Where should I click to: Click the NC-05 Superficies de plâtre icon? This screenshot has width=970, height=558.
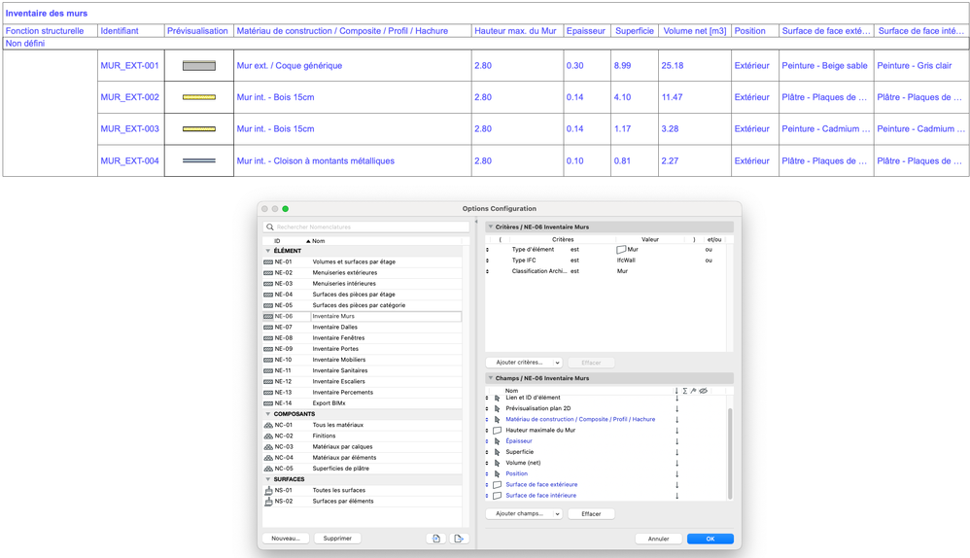pos(268,469)
